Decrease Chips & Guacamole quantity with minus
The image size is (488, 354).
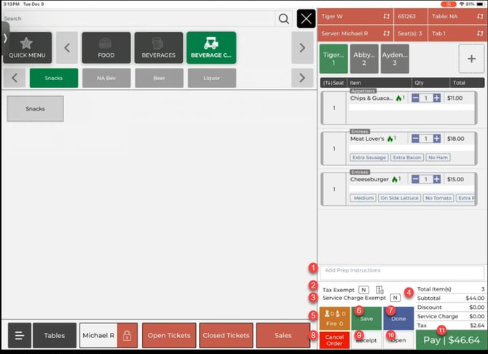click(x=415, y=98)
